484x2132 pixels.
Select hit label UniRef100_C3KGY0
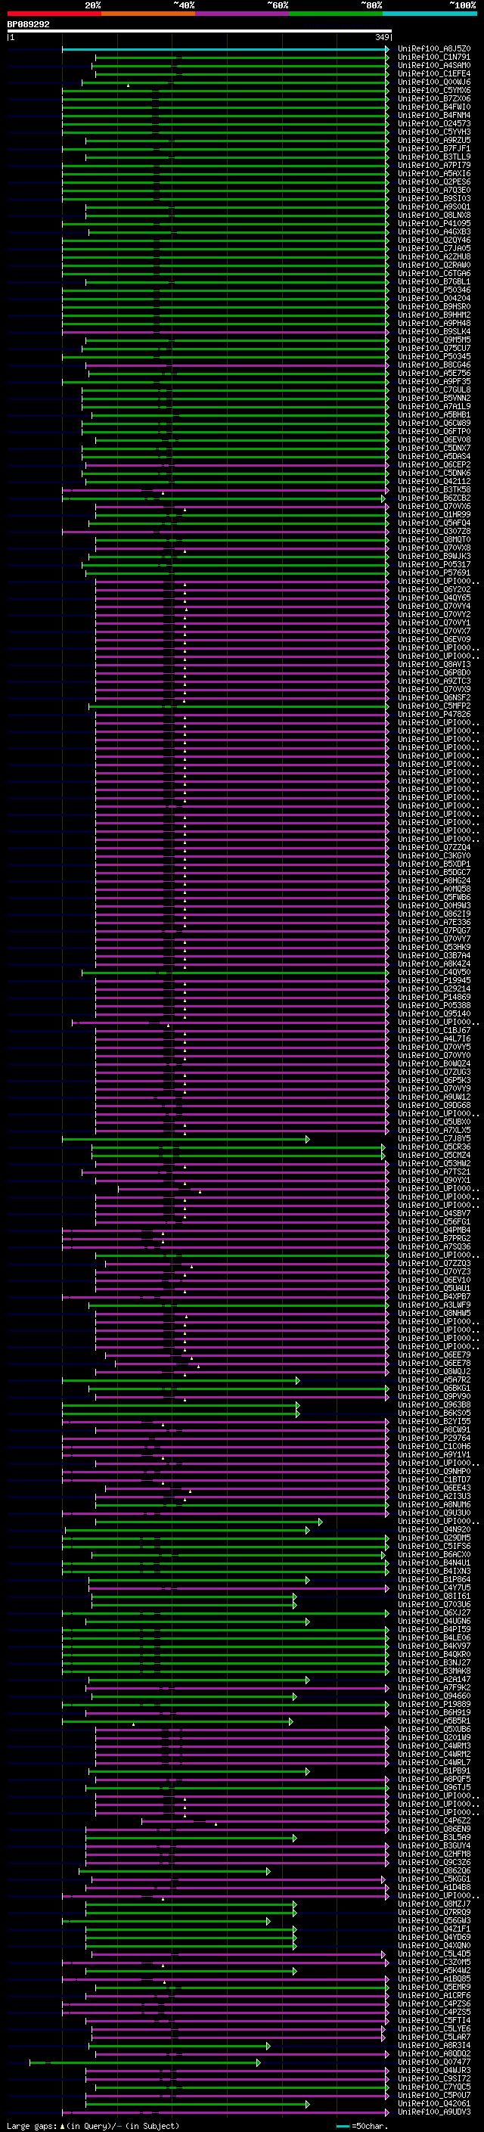pos(434,856)
